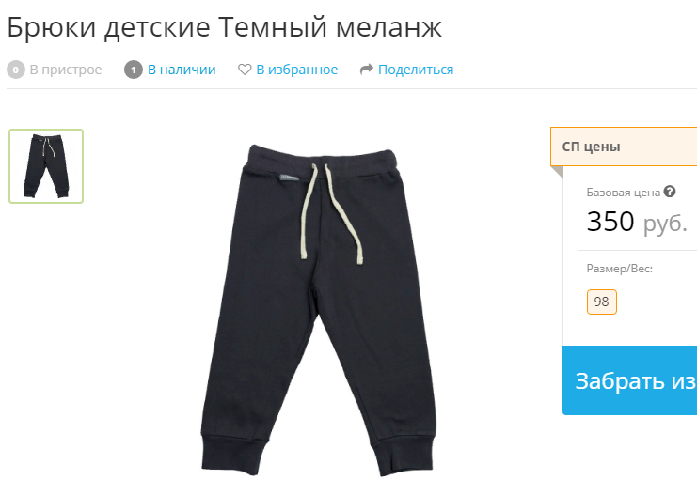Open the В пристрое link

click(x=66, y=70)
